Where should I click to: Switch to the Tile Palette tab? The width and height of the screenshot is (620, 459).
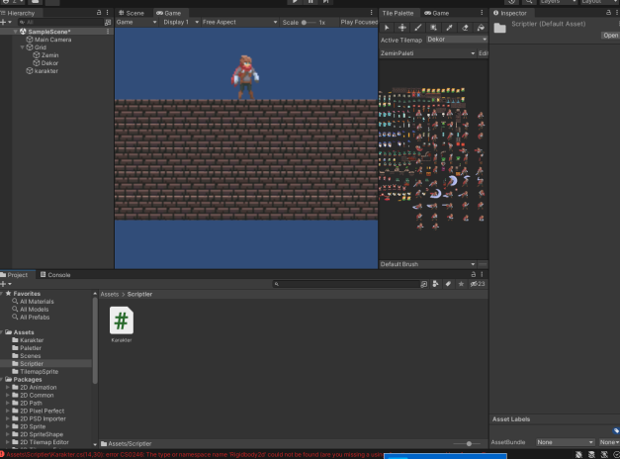pos(398,13)
